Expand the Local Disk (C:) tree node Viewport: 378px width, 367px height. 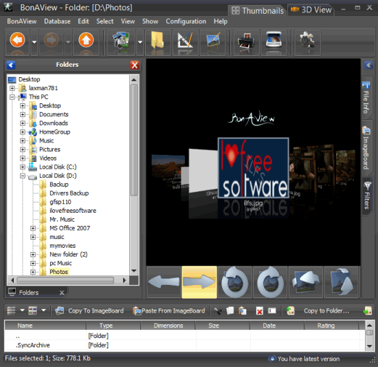coord(23,167)
